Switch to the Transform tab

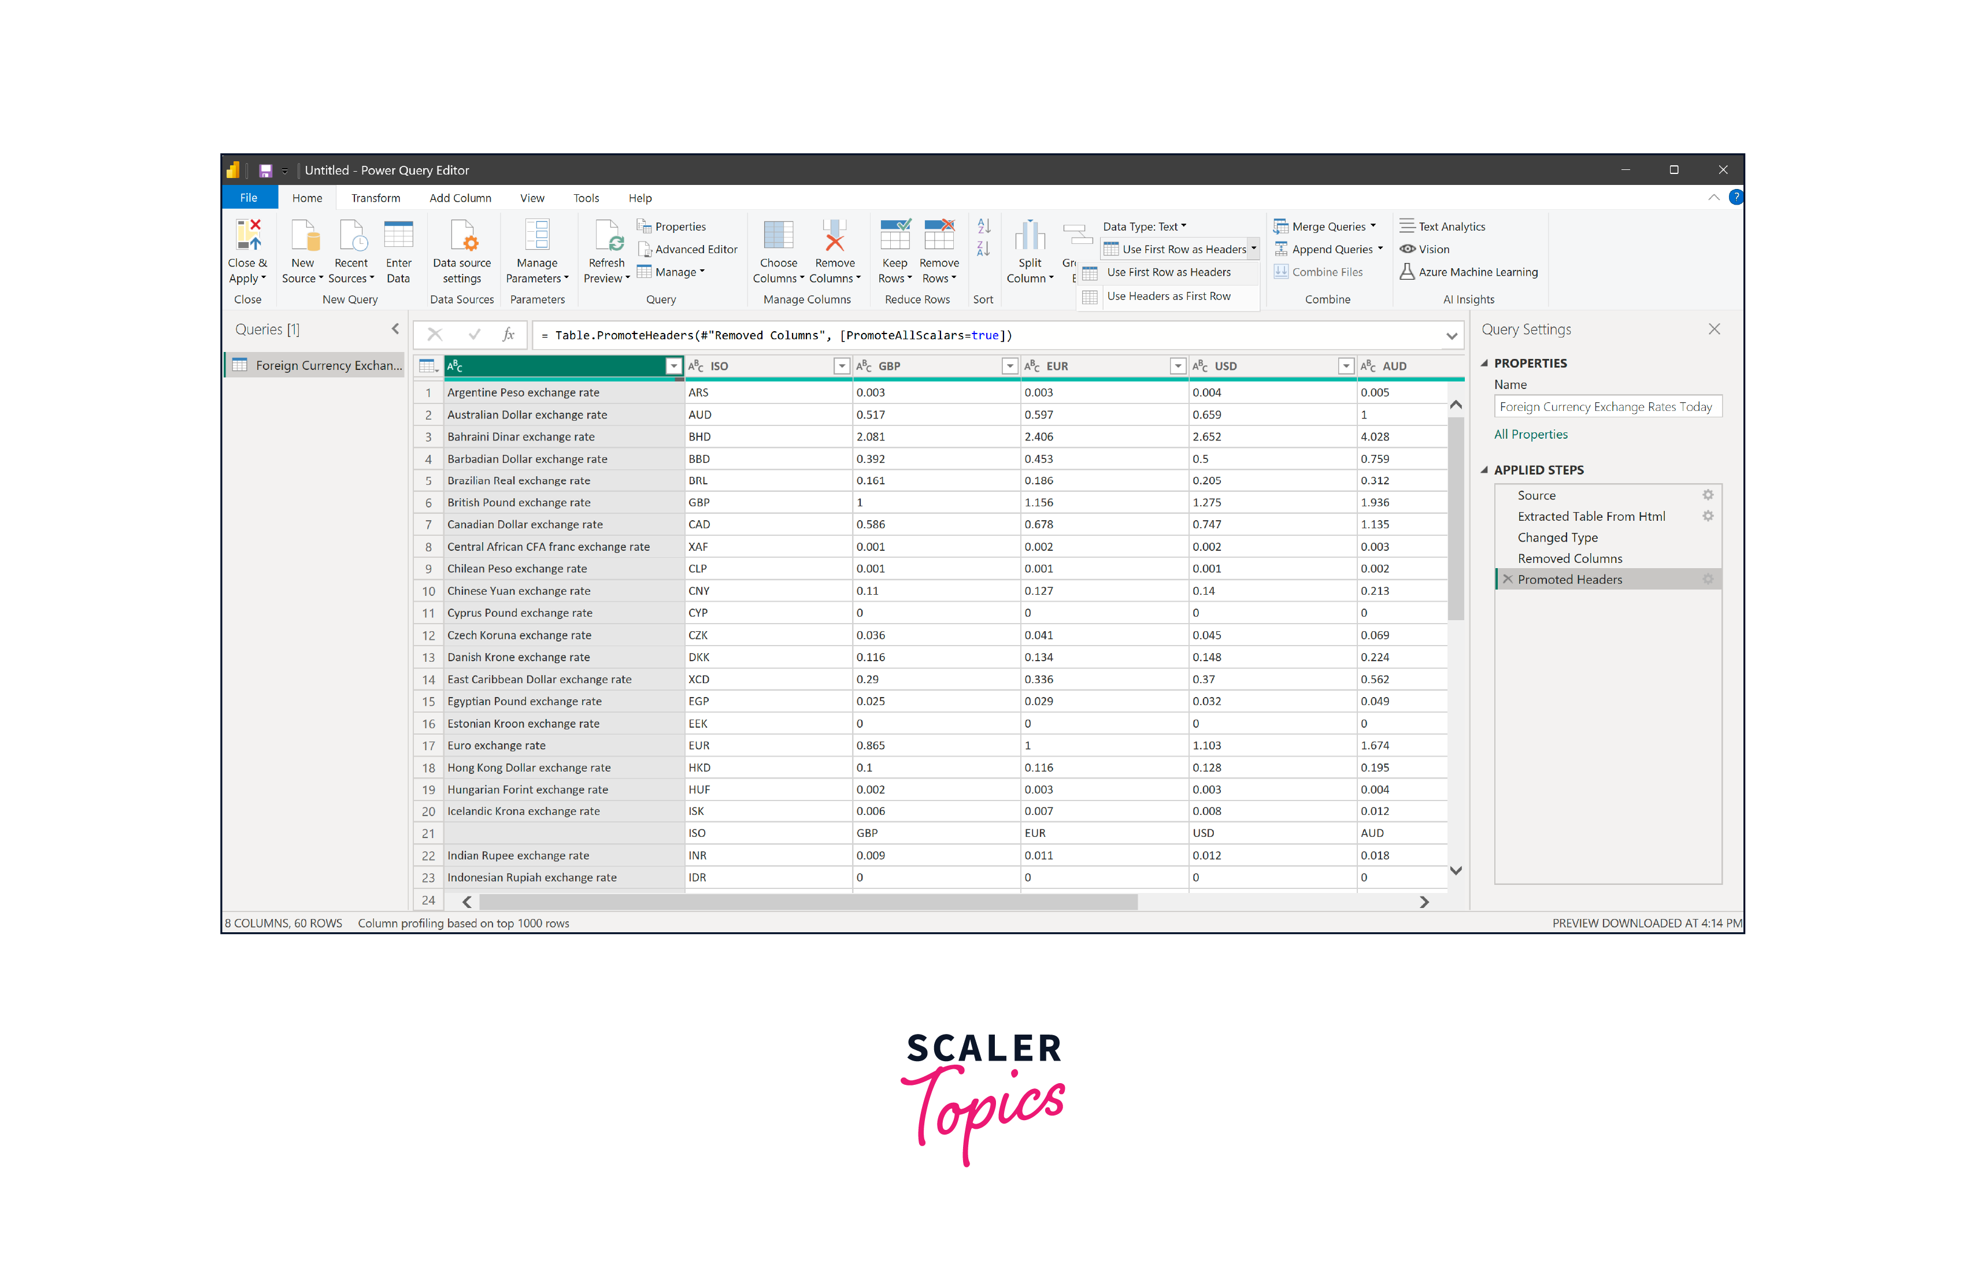point(375,198)
